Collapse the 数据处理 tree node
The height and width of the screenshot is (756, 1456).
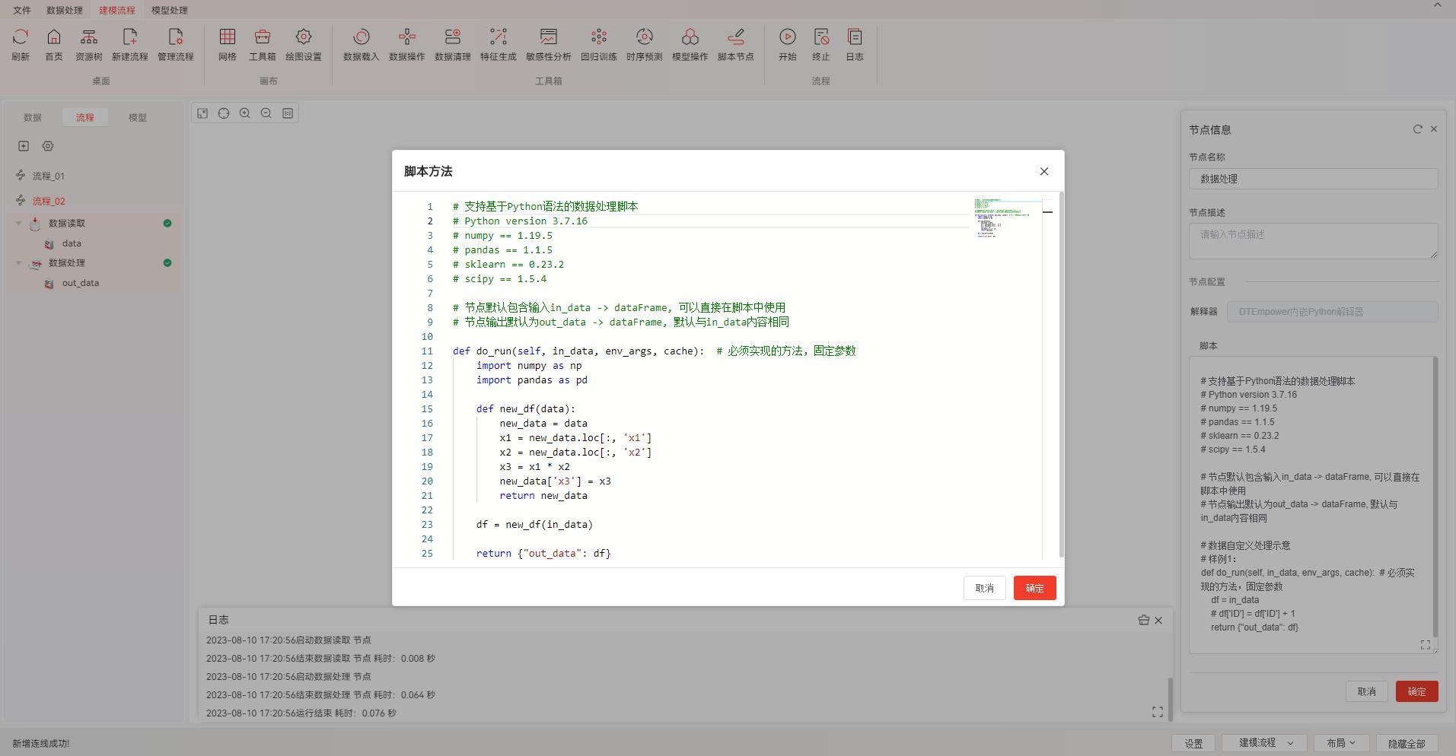click(x=19, y=263)
